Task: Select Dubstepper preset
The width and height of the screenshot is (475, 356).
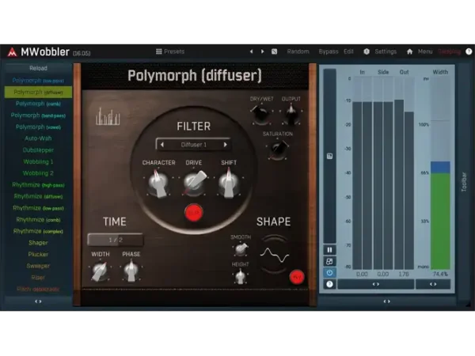Action: click(x=38, y=150)
